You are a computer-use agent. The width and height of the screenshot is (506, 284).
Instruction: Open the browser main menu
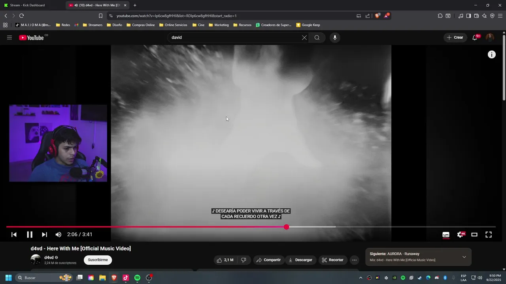(x=500, y=16)
